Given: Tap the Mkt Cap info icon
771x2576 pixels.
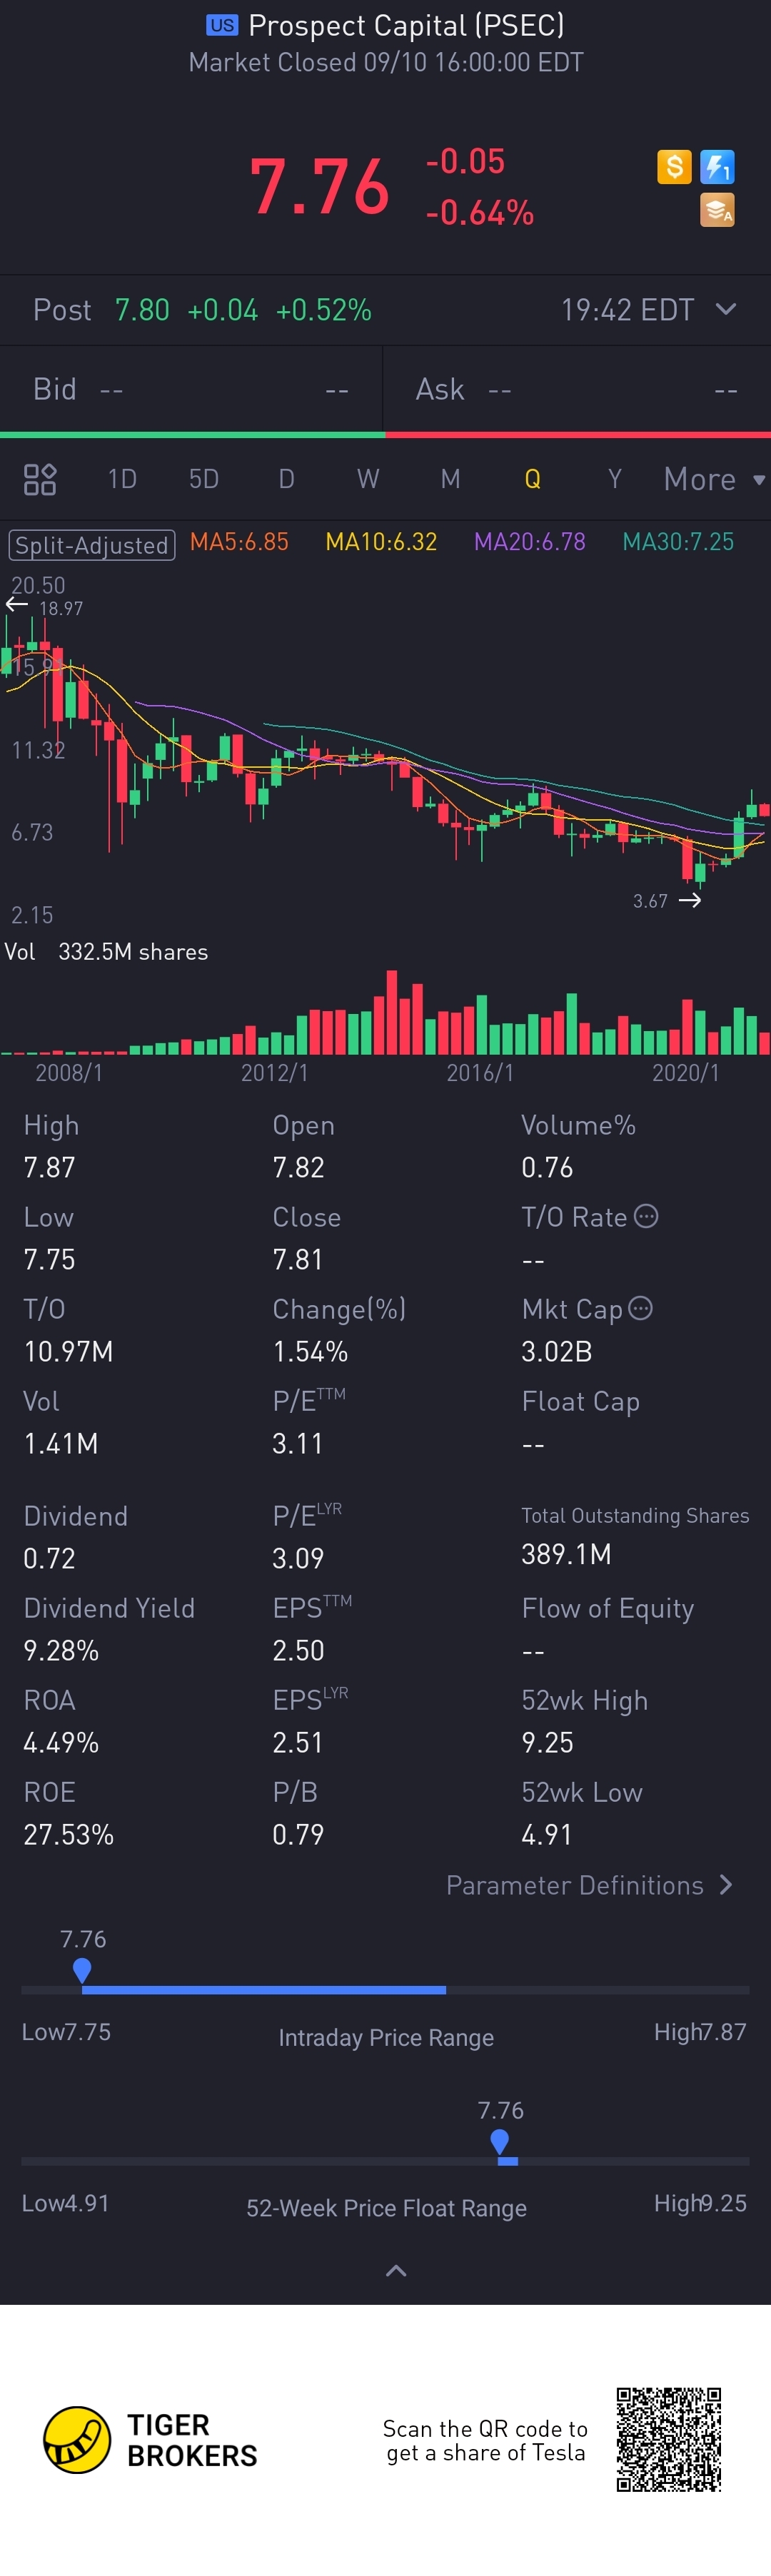Looking at the screenshot, I should pyautogui.click(x=641, y=1308).
